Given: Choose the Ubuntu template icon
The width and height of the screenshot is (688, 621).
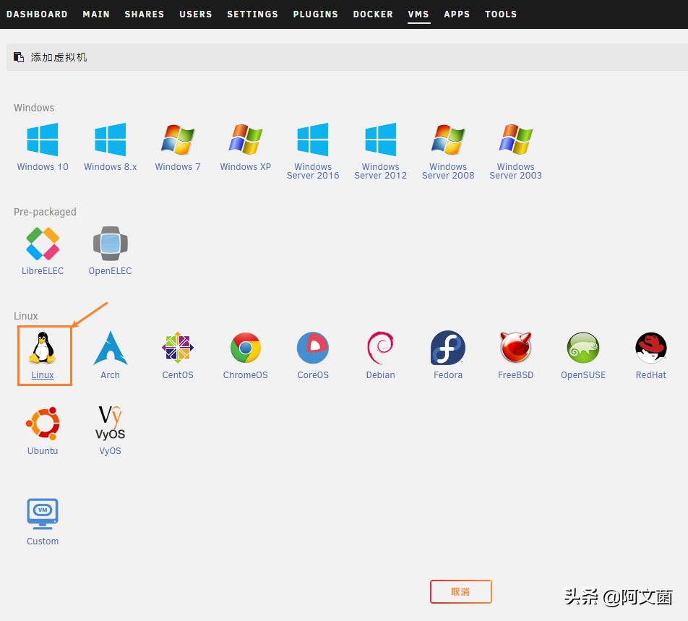Looking at the screenshot, I should click(x=43, y=424).
